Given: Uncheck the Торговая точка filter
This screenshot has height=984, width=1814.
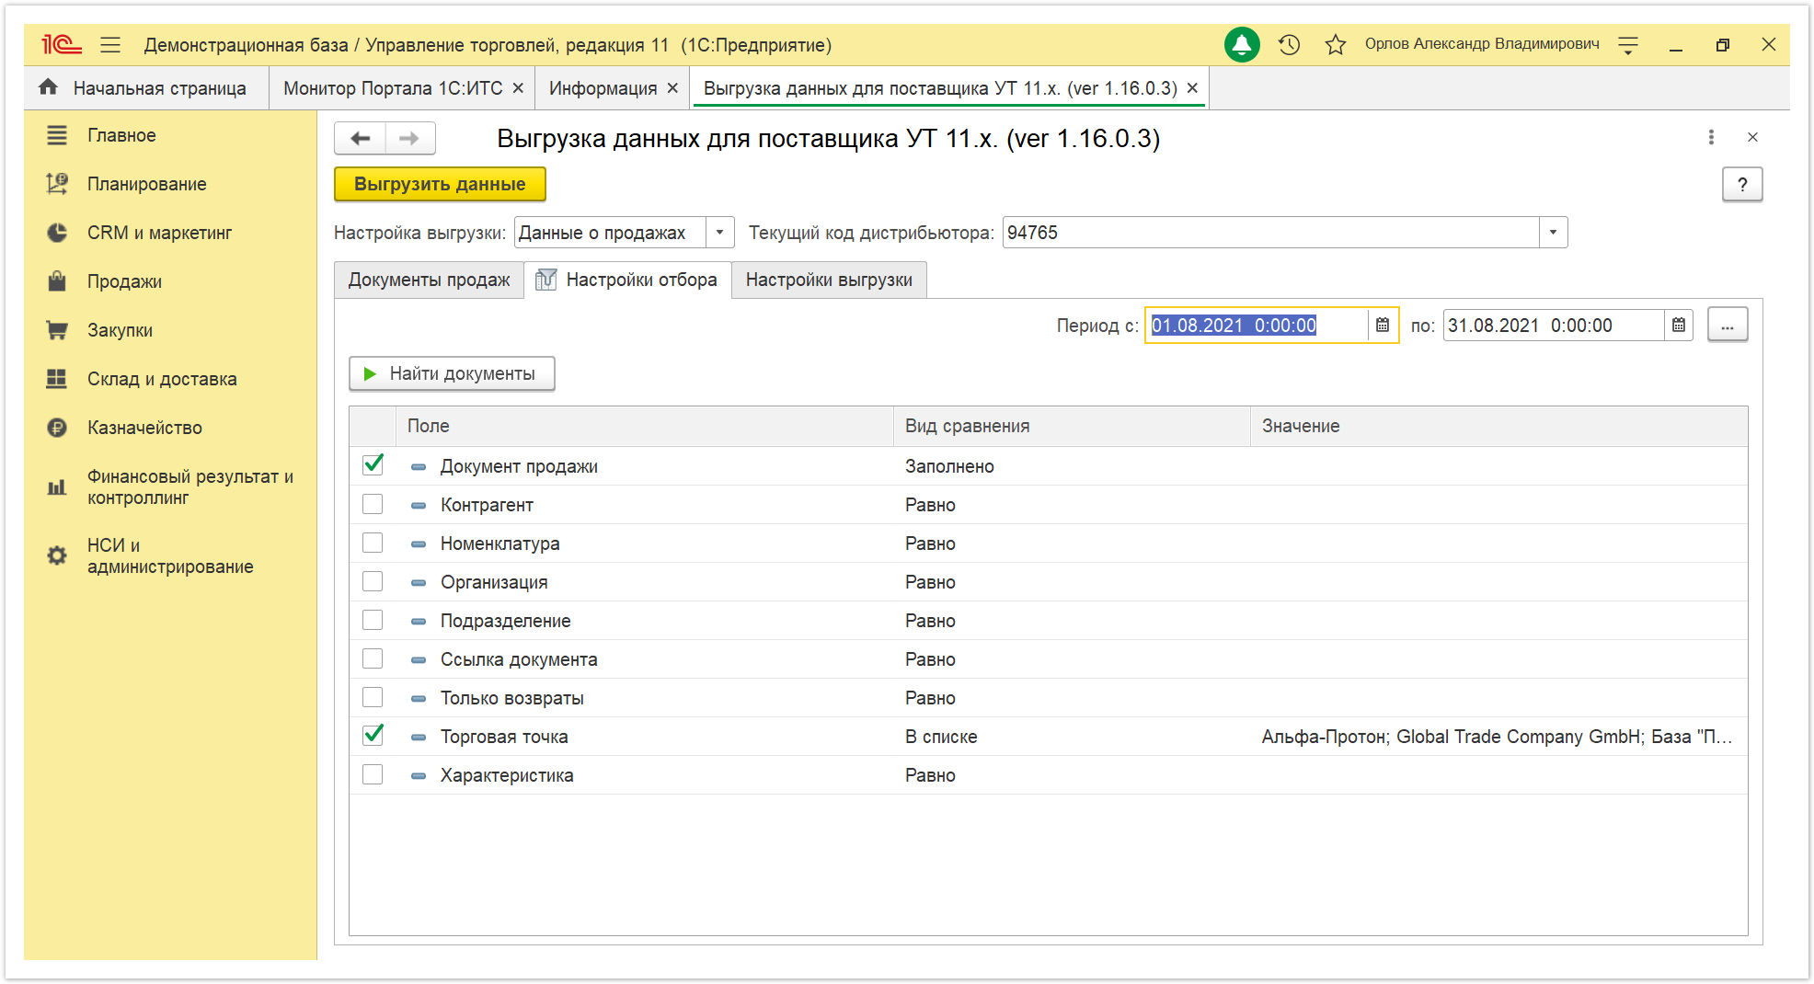Looking at the screenshot, I should pos(373,736).
